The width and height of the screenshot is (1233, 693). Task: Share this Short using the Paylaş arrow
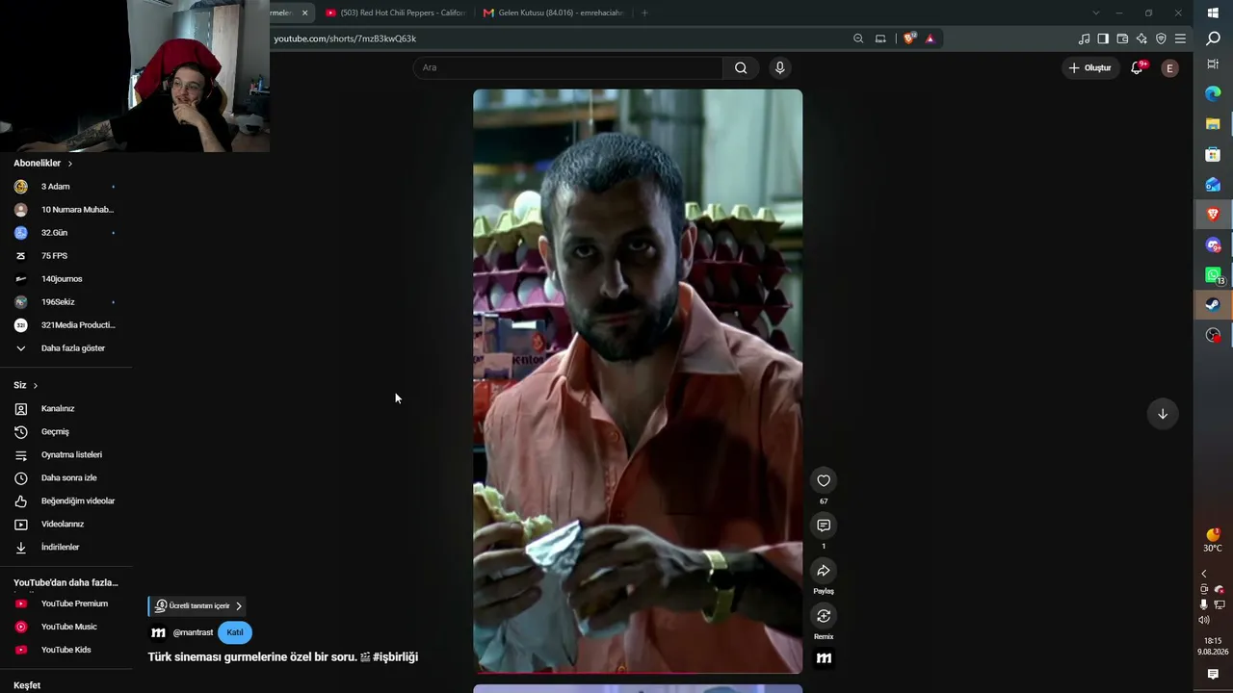tap(824, 571)
